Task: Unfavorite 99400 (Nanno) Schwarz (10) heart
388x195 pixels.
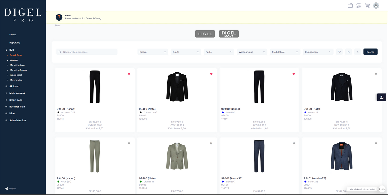Action: click(129, 74)
